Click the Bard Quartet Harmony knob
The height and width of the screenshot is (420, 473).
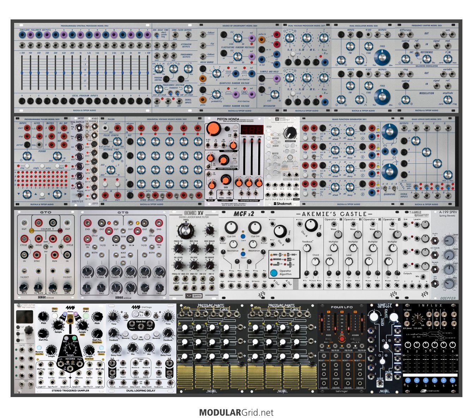click(x=290, y=133)
